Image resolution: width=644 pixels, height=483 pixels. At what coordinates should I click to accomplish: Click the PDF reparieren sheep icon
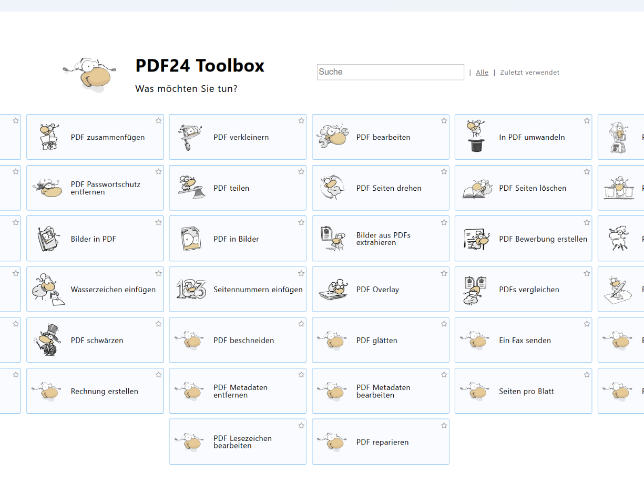tap(332, 443)
